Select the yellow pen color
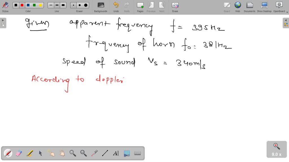 40,5
